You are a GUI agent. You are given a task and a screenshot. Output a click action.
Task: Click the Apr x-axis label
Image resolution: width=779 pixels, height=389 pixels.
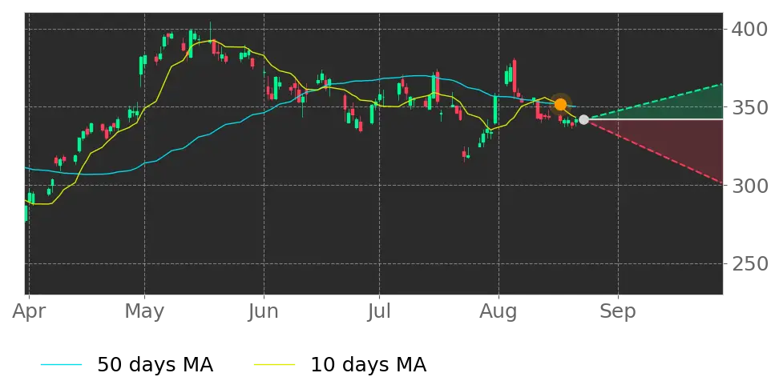[x=29, y=312]
